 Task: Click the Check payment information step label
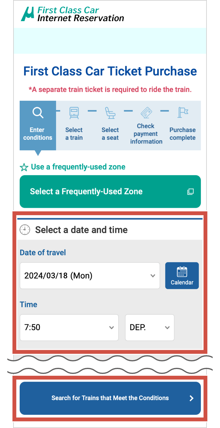[x=146, y=134]
